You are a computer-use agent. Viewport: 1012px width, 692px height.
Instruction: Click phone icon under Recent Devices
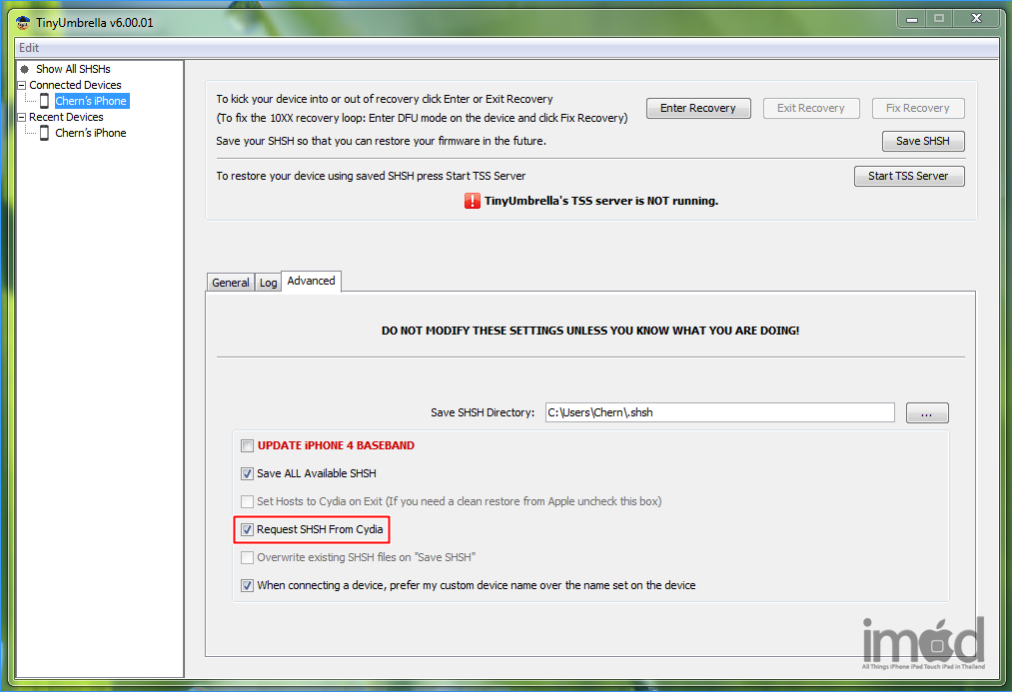[44, 133]
